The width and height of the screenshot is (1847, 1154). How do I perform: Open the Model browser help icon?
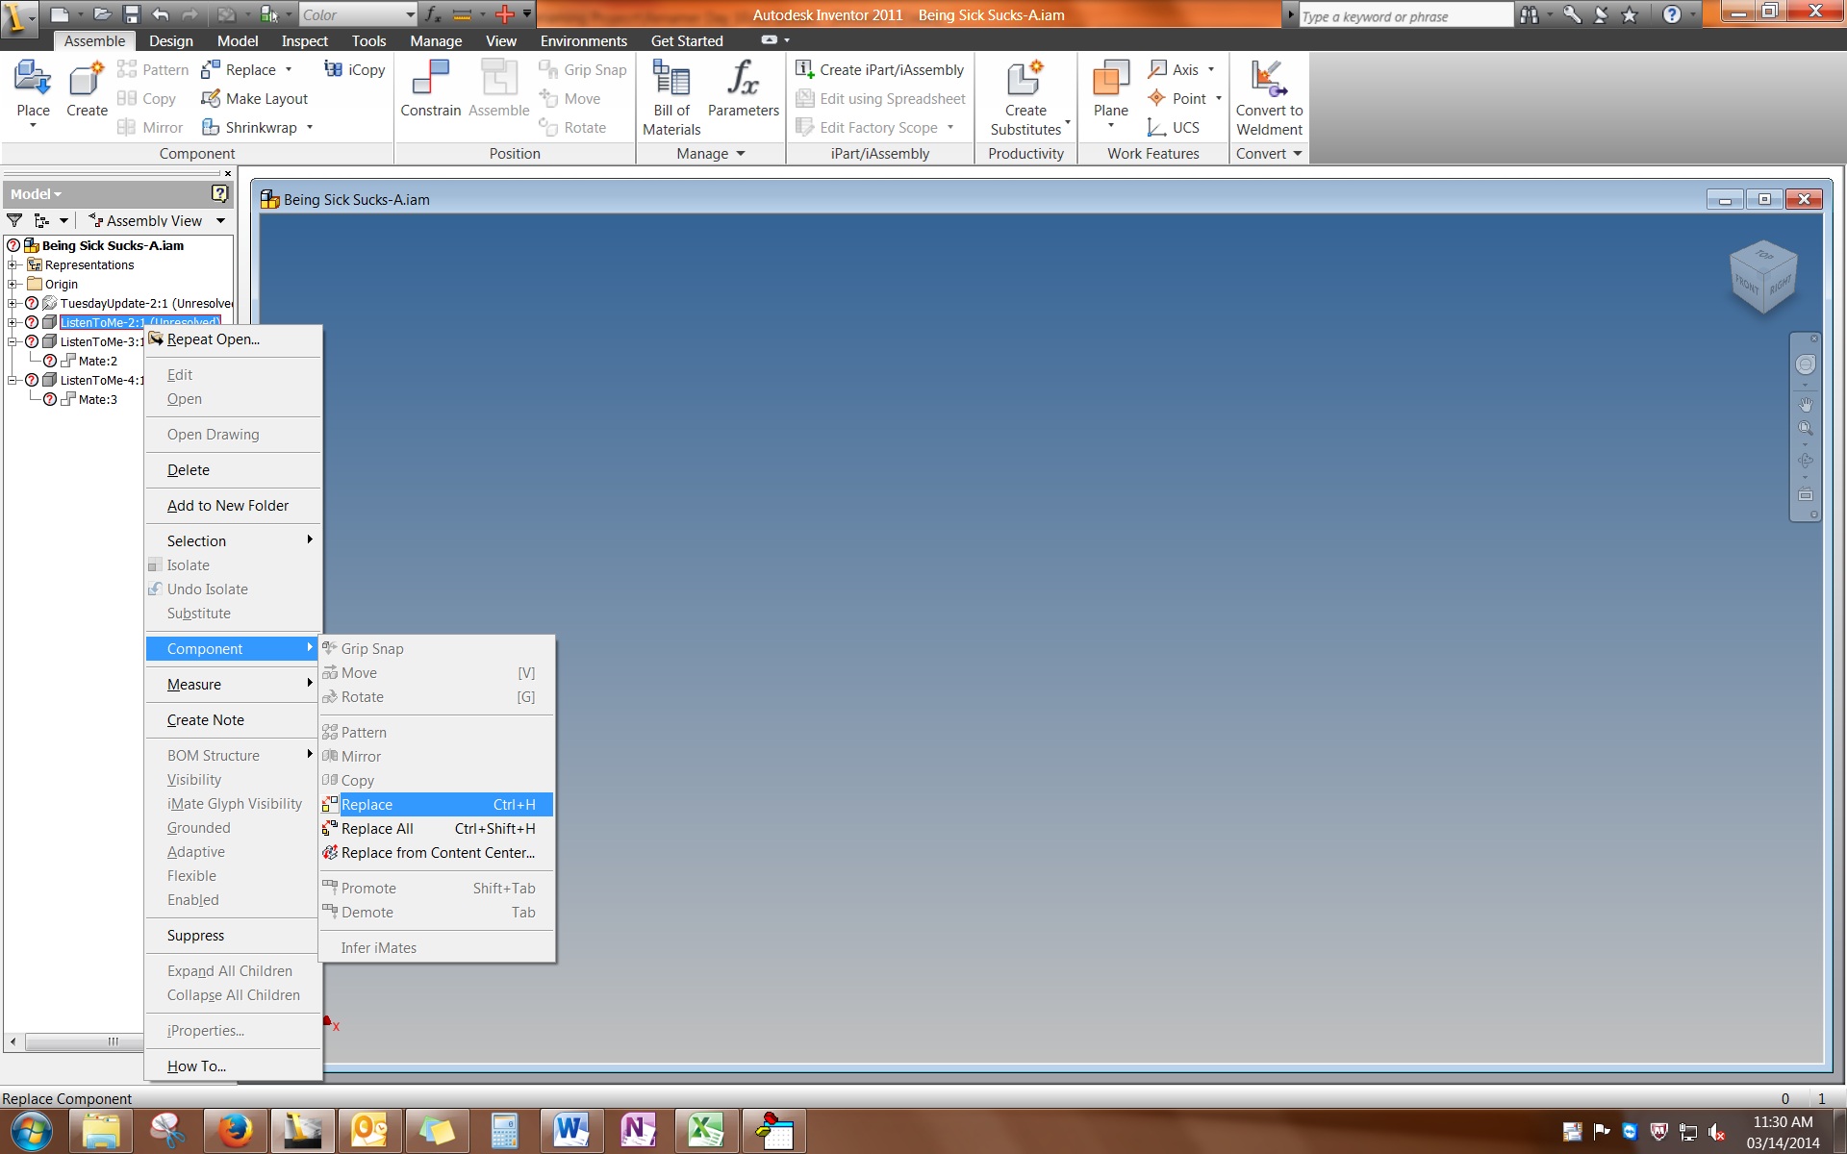[219, 193]
